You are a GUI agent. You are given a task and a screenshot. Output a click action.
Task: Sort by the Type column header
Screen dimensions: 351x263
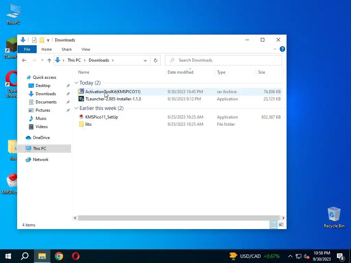pyautogui.click(x=221, y=72)
